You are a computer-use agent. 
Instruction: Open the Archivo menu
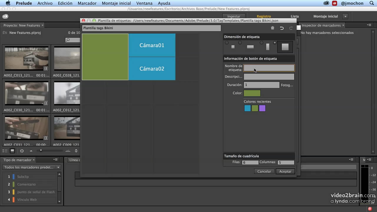point(45,3)
